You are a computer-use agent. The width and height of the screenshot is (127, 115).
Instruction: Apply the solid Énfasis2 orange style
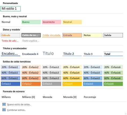31,84
